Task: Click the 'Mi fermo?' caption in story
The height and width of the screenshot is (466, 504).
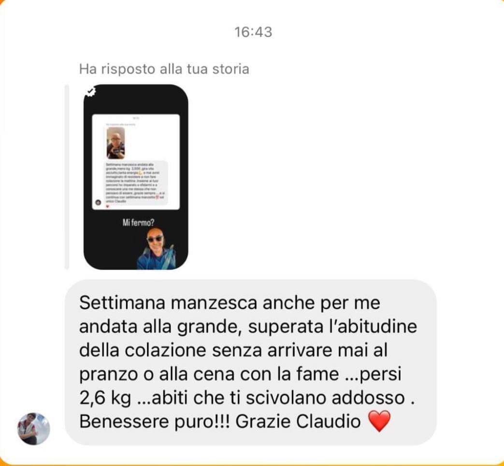Action: coord(139,222)
